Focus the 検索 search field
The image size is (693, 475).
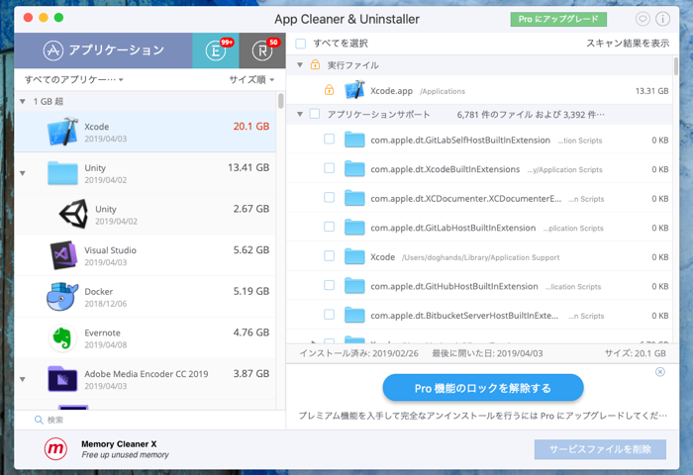click(150, 420)
